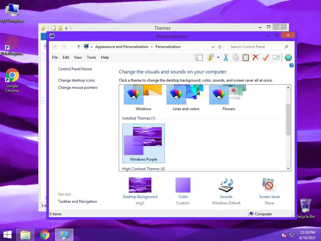Viewport: 321px width, 241px height.
Task: Select the Windows theme
Action: 143,98
